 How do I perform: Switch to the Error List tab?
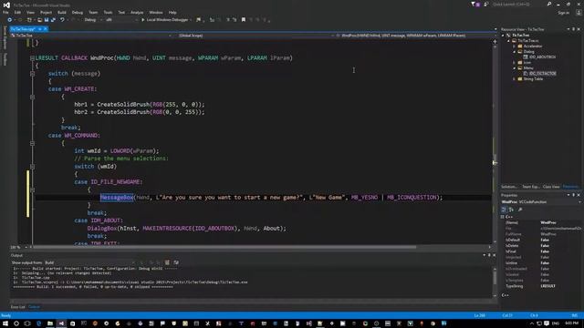pyautogui.click(x=18, y=307)
